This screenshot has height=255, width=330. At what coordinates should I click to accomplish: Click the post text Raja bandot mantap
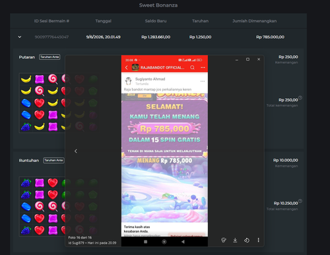click(158, 90)
